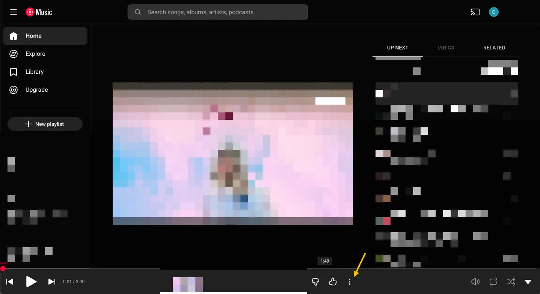Open the three-dot more actions menu
This screenshot has height=294, width=540.
pyautogui.click(x=350, y=282)
